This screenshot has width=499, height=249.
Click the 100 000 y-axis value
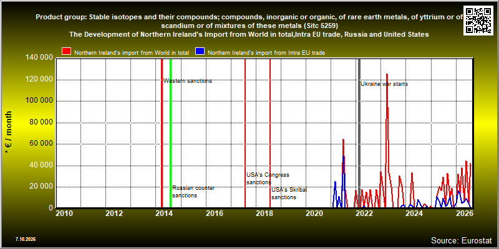pos(39,101)
